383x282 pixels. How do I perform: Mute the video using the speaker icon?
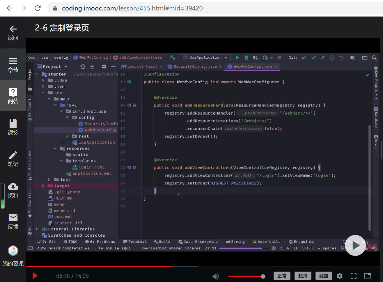(216, 276)
